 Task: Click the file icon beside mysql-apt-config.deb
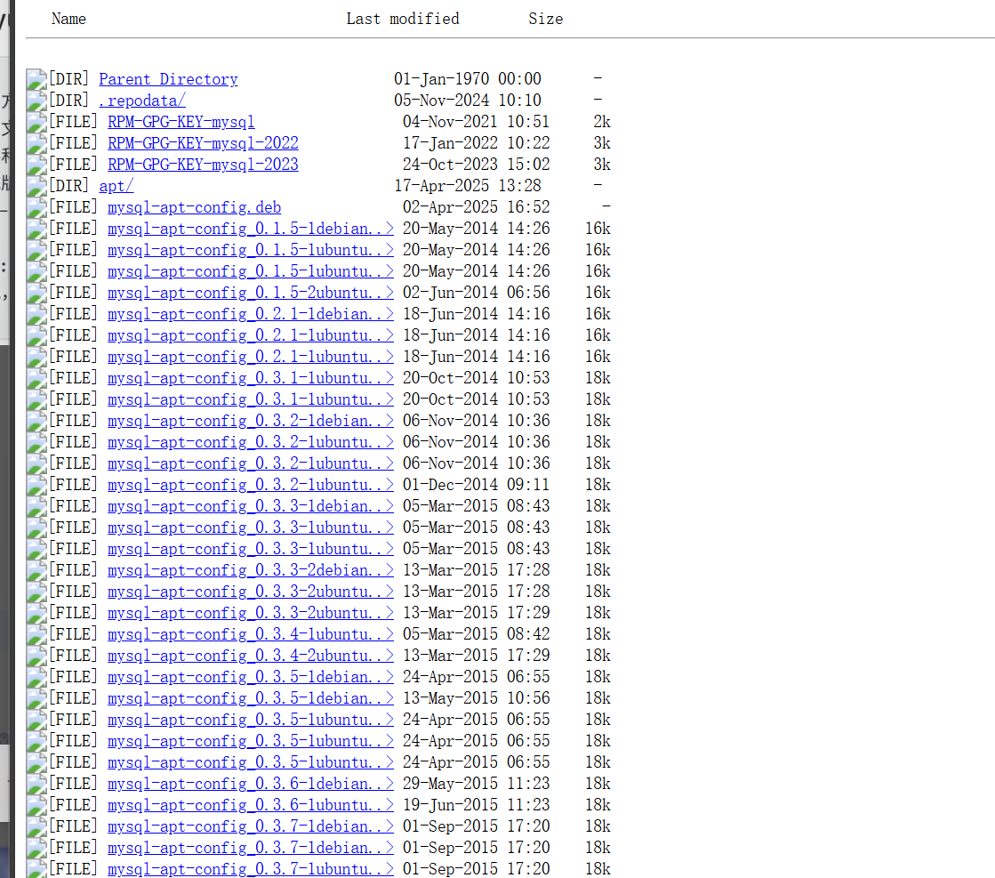coord(36,207)
